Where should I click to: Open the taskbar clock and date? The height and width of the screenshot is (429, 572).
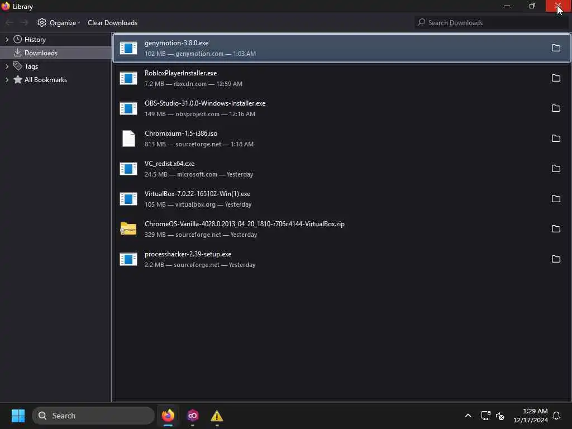[x=530, y=416]
